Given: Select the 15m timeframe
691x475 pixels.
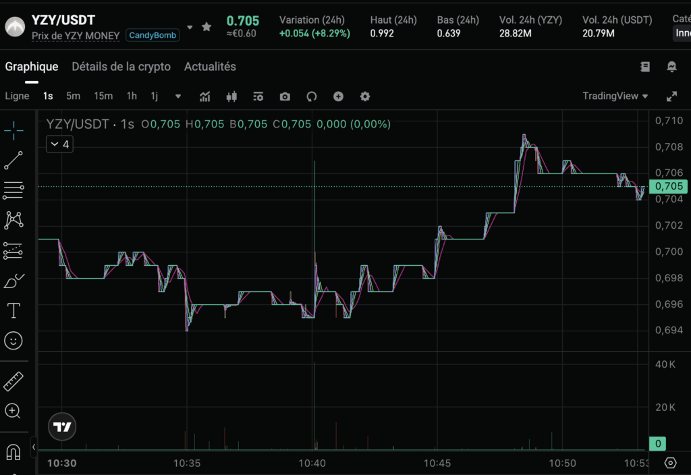Looking at the screenshot, I should (x=103, y=96).
